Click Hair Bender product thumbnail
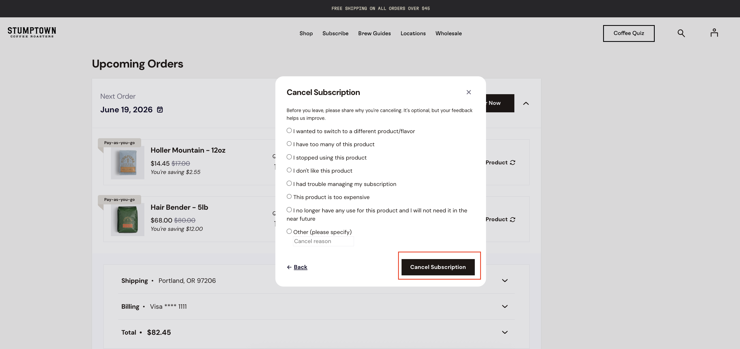This screenshot has height=349, width=740. tap(128, 219)
